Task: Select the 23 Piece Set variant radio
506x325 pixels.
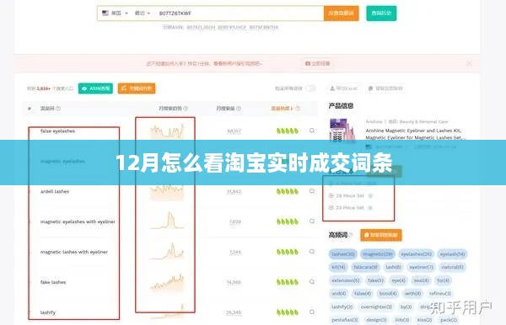Action: [x=331, y=208]
